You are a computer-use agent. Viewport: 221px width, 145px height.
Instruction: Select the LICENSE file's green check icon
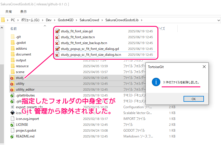[12, 125]
